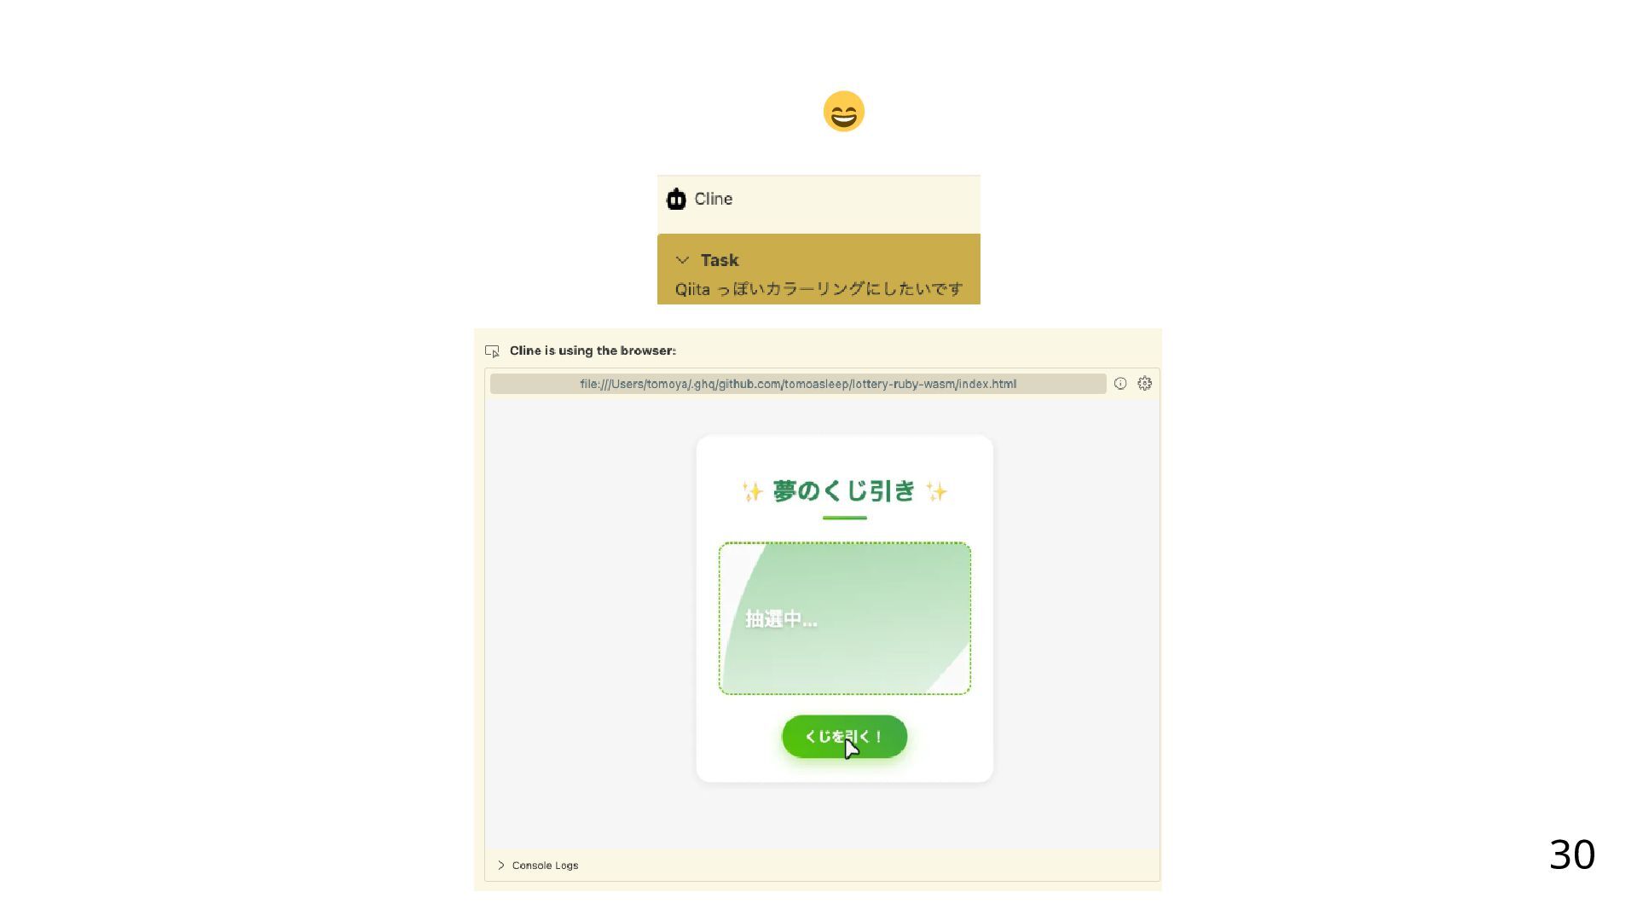1637x921 pixels.
Task: Click the Console Logs label
Action: point(545,865)
